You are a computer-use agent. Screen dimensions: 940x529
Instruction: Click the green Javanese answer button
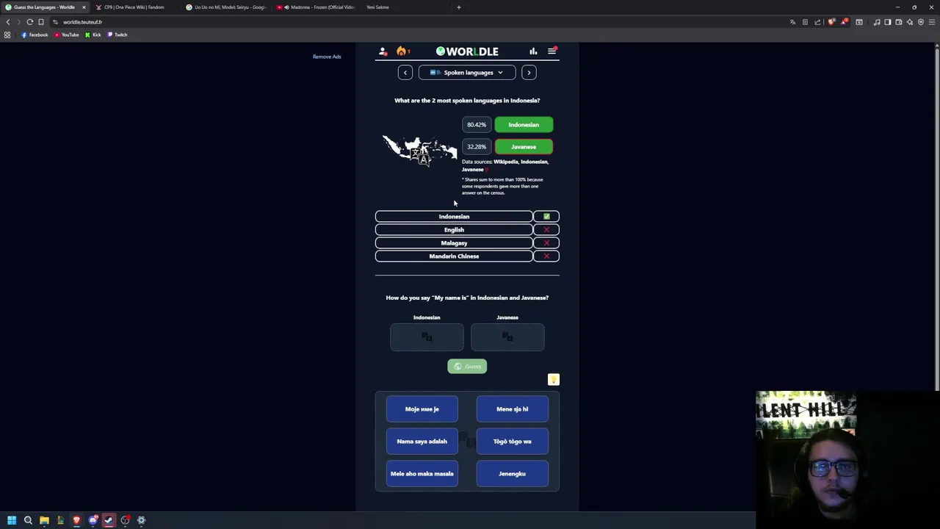(x=524, y=147)
